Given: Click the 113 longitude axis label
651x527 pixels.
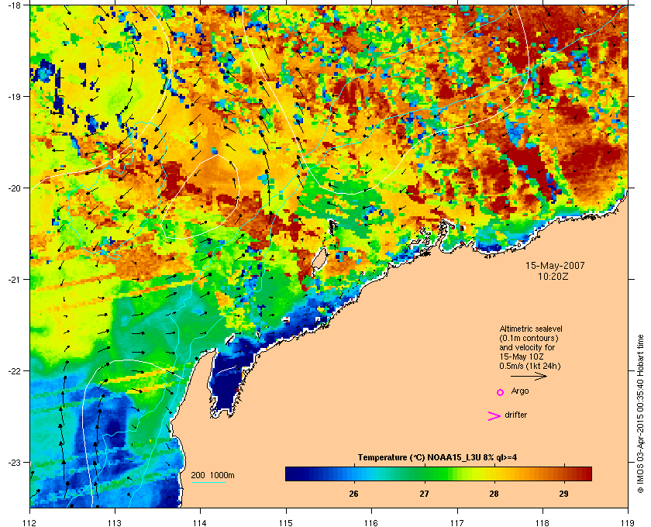Looking at the screenshot, I should [x=115, y=523].
